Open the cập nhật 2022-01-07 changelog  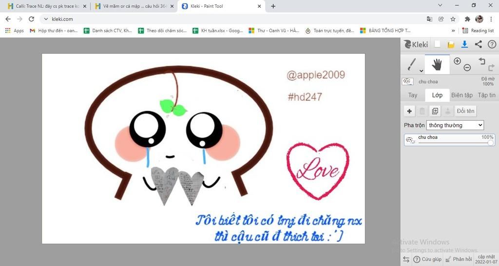click(x=486, y=259)
